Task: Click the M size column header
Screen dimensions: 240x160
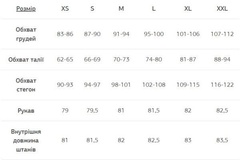Action: (x=121, y=9)
